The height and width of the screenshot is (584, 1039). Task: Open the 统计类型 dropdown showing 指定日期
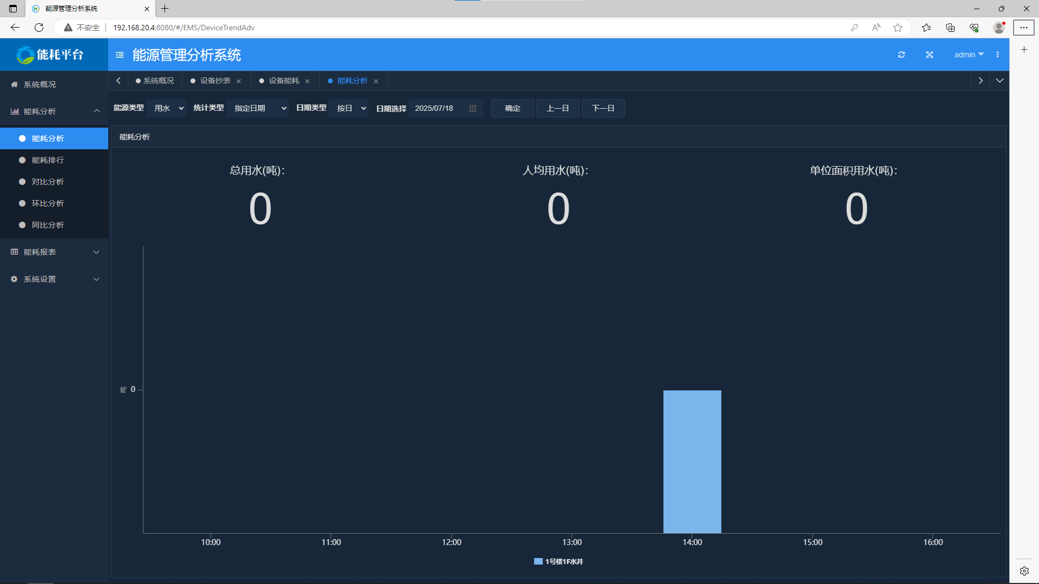coord(258,108)
